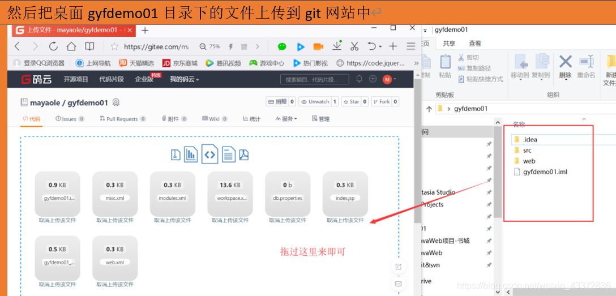Expand the undo icon dropdown arrow
Image resolution: width=616 pixels, height=296 pixels.
click(380, 47)
